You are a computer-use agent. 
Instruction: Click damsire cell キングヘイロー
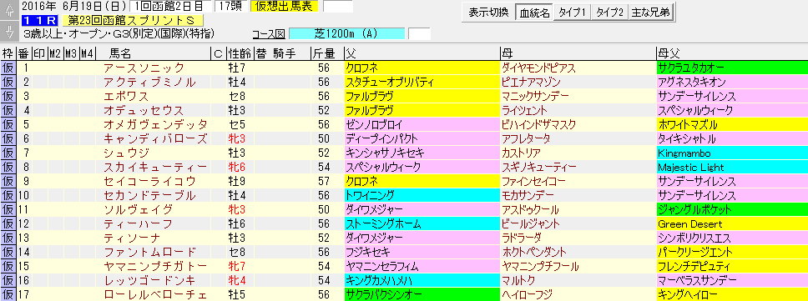(x=732, y=295)
